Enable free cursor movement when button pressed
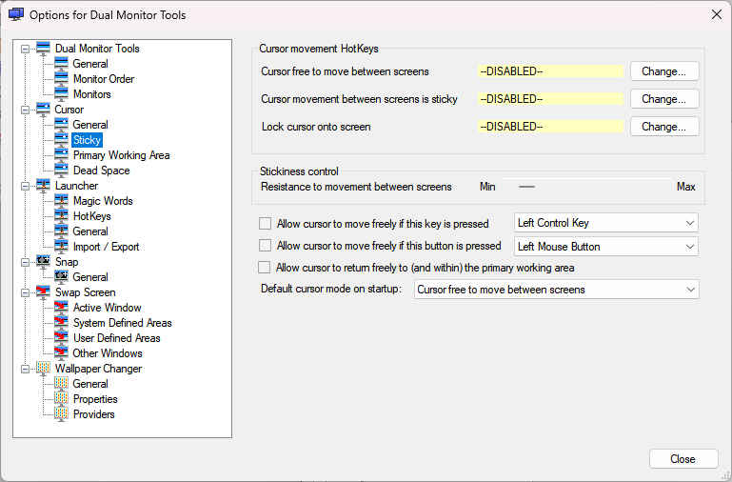 pos(266,246)
